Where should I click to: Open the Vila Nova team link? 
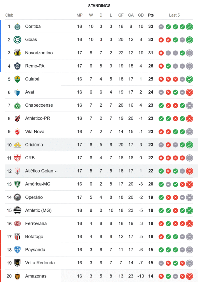click(x=35, y=132)
